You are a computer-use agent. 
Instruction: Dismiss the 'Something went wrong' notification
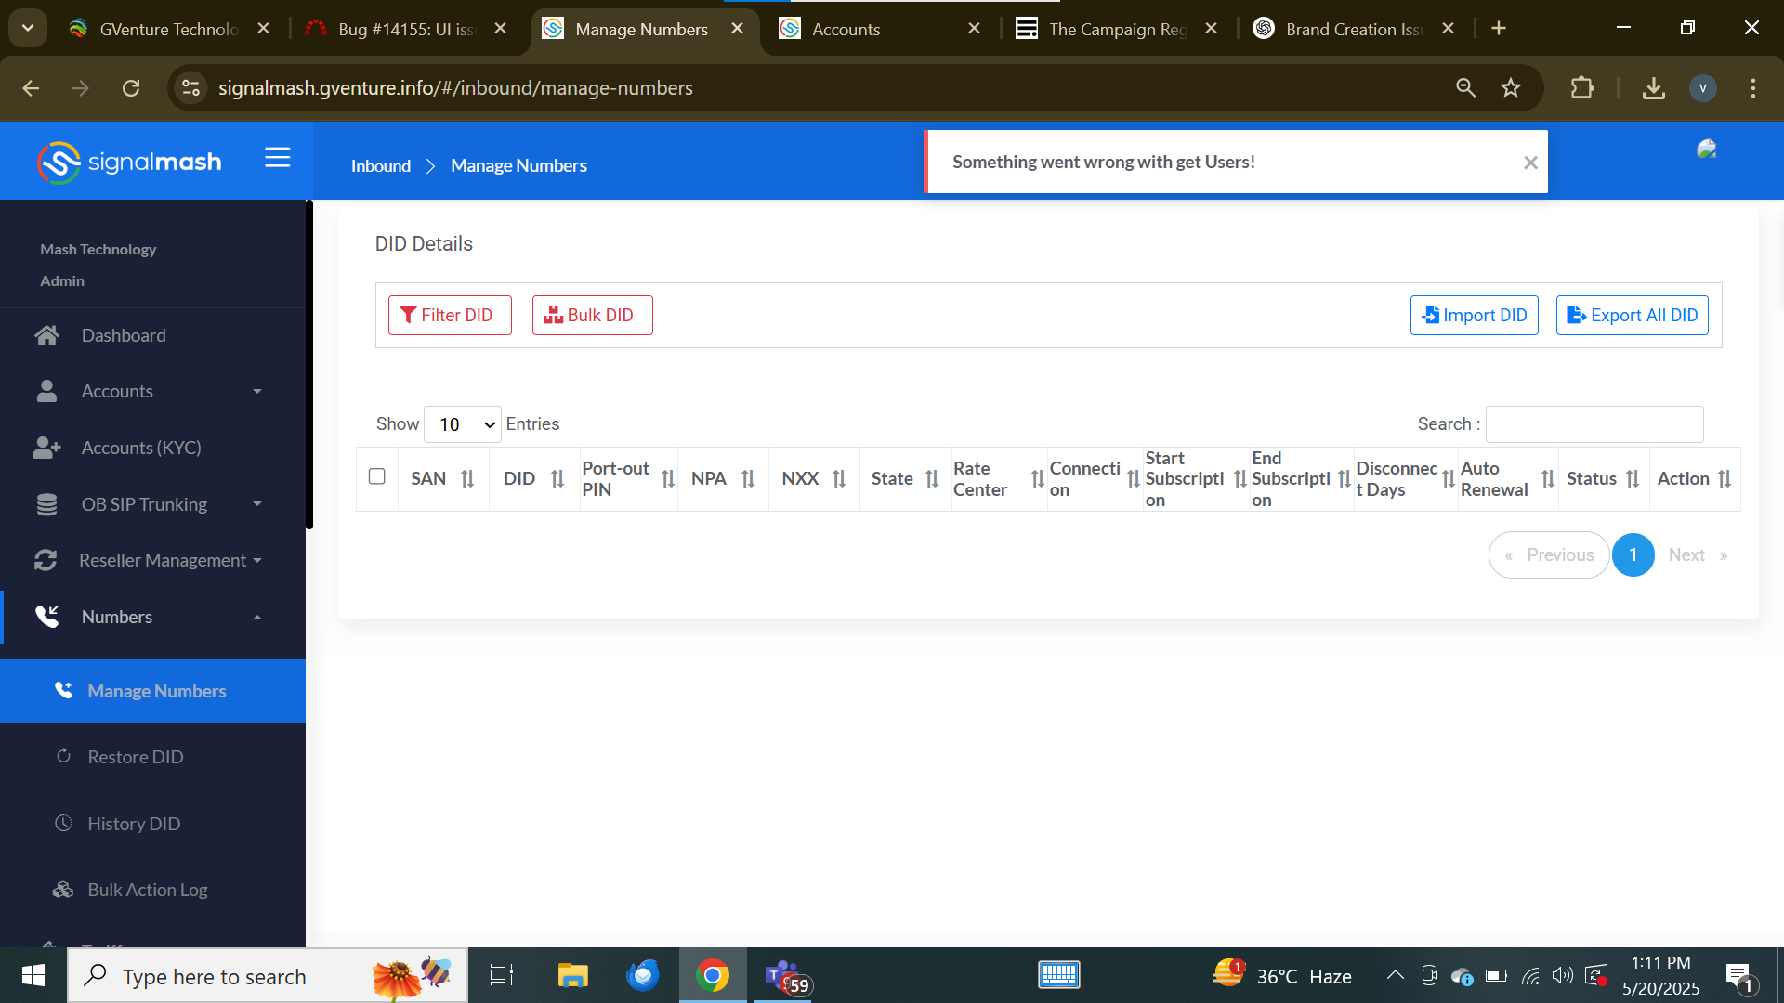(x=1530, y=163)
